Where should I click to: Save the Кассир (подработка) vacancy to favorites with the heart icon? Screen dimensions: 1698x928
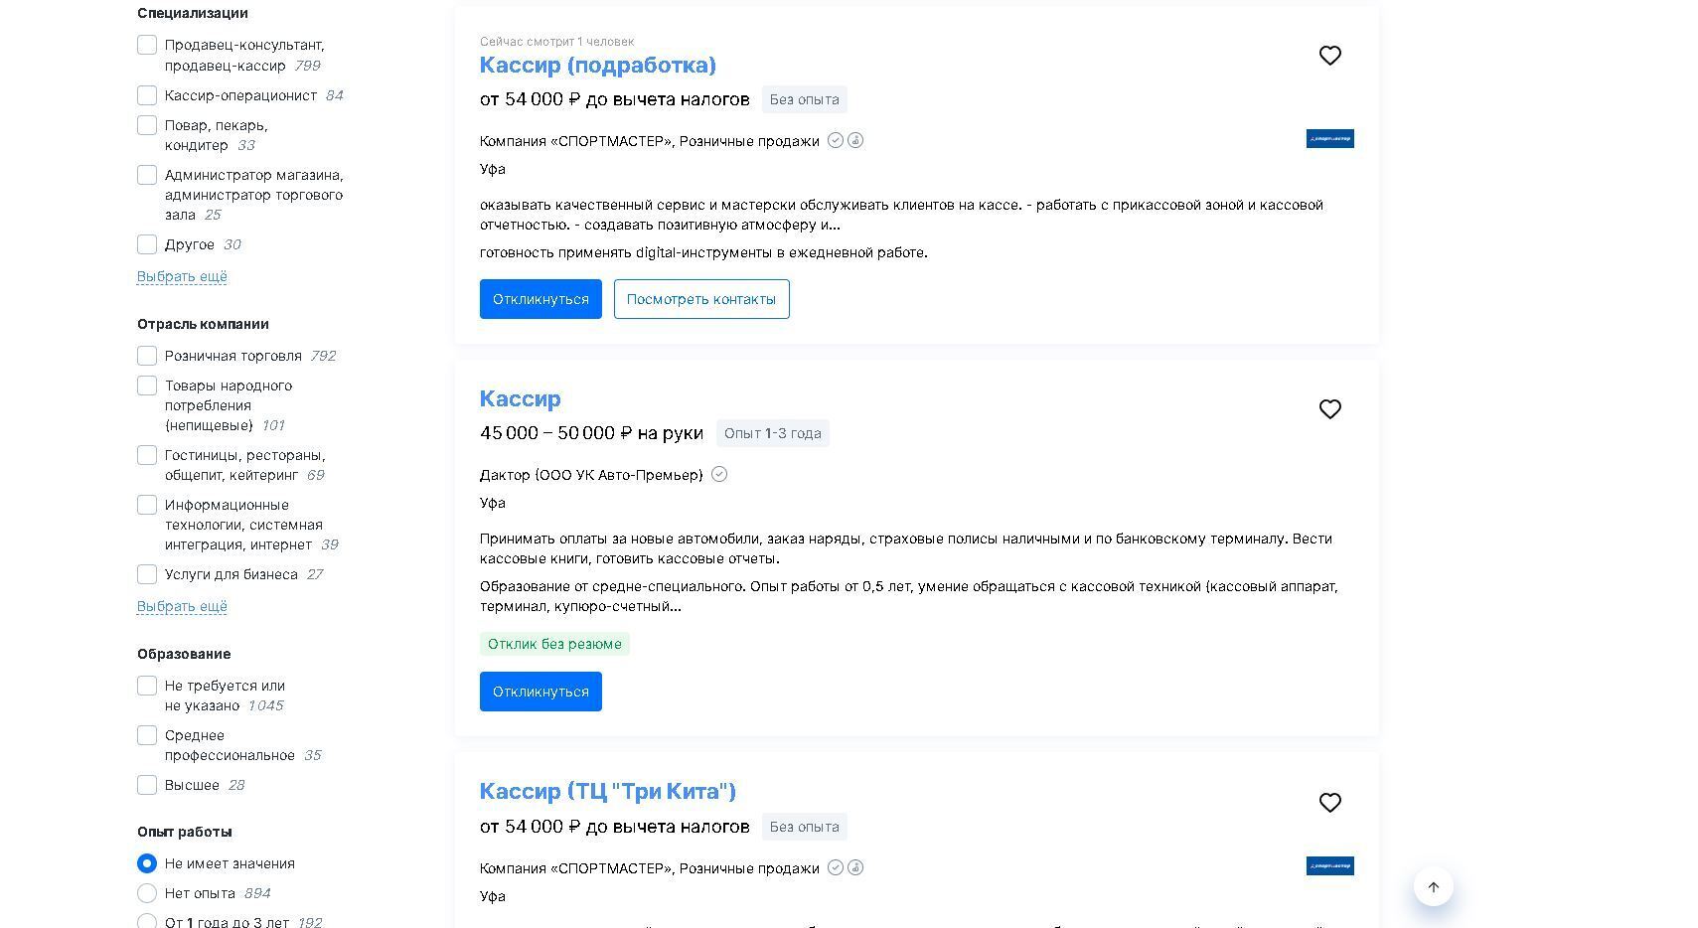(x=1329, y=56)
